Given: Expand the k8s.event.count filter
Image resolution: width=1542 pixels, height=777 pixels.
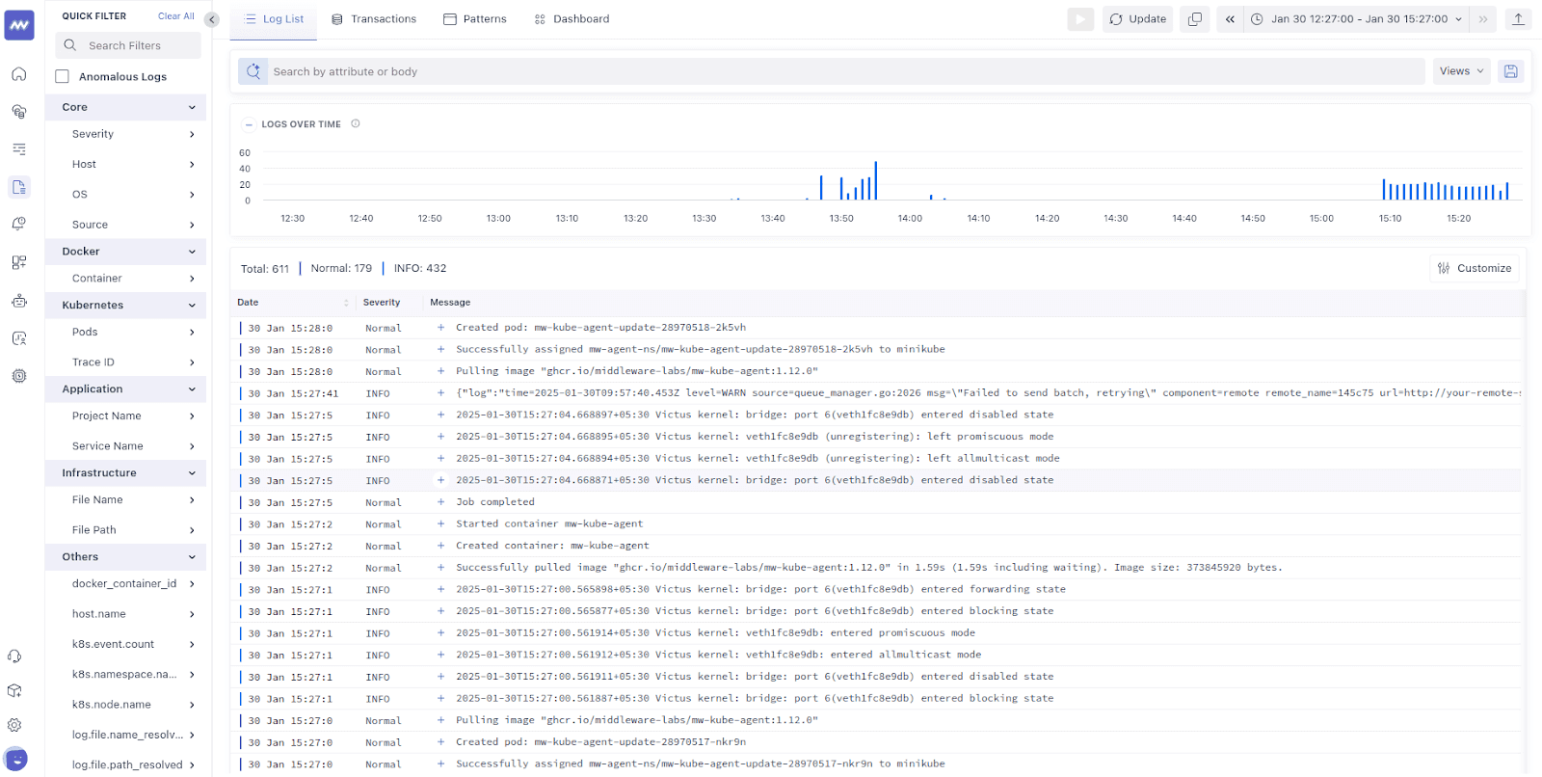Looking at the screenshot, I should tap(192, 644).
